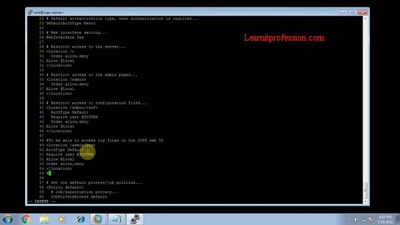This screenshot has height=225, width=400.
Task: Close the root@cups-server PuTTY window
Action: (x=362, y=12)
